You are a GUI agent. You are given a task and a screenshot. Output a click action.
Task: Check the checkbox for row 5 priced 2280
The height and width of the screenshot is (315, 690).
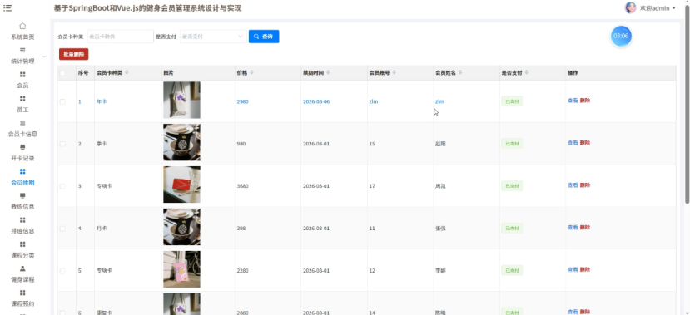tap(62, 271)
